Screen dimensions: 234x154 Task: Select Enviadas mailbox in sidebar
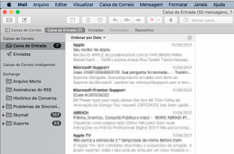[x=33, y=54]
